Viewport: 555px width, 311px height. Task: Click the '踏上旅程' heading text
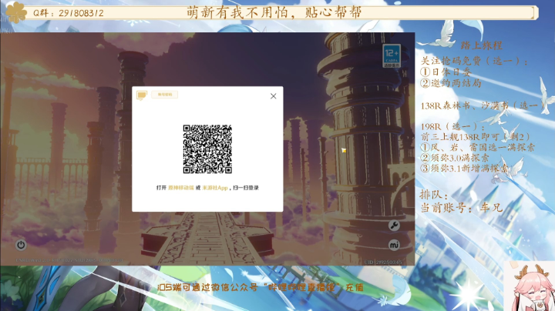click(481, 45)
